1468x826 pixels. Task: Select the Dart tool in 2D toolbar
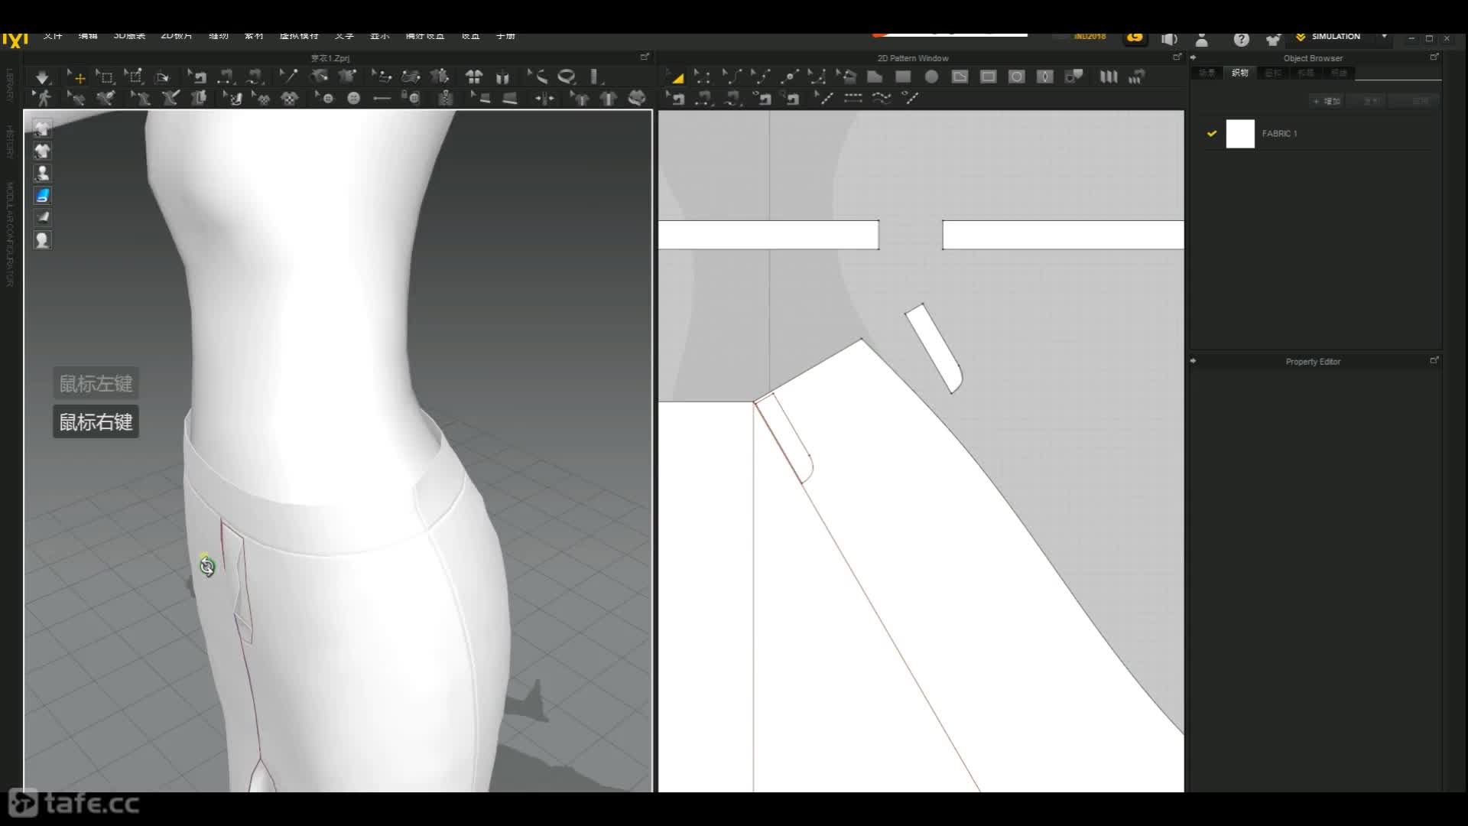tap(1044, 76)
